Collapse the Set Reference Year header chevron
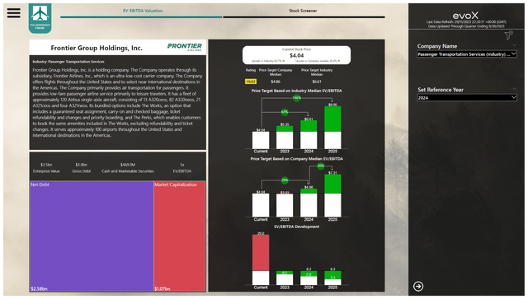 point(514,89)
